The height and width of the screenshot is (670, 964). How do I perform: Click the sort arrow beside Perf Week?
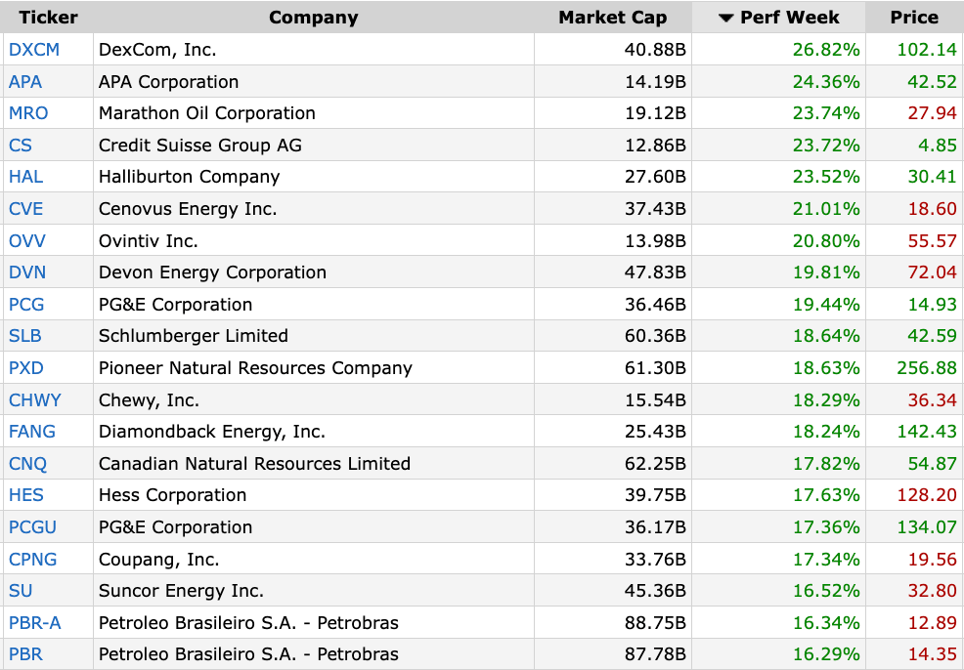(725, 18)
